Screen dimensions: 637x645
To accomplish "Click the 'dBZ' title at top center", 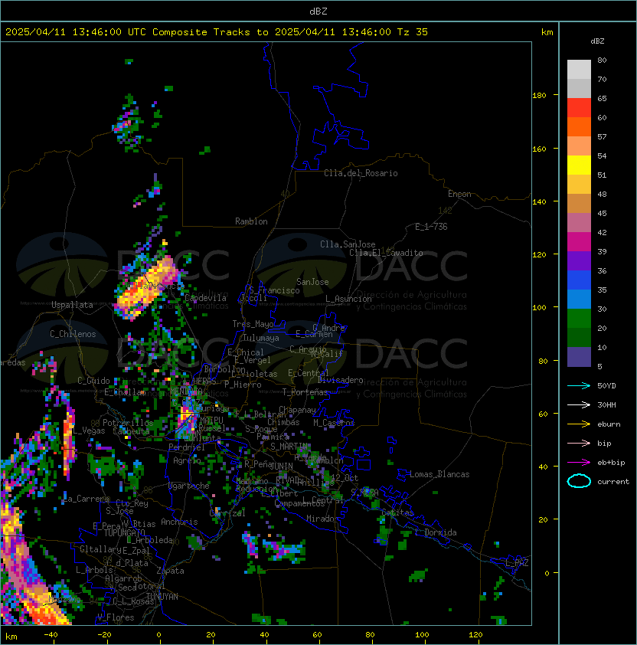I will [318, 11].
